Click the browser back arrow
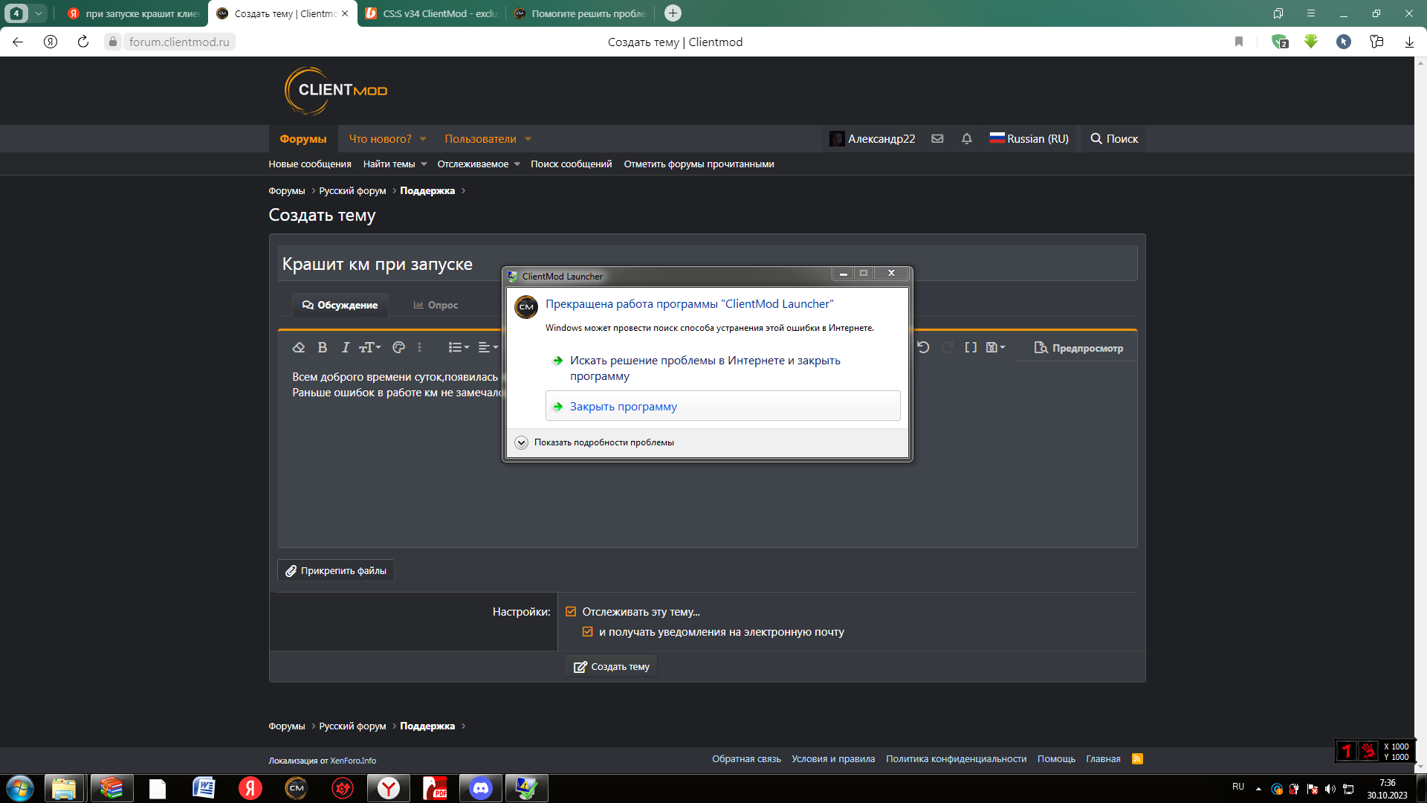This screenshot has height=803, width=1427. click(18, 42)
